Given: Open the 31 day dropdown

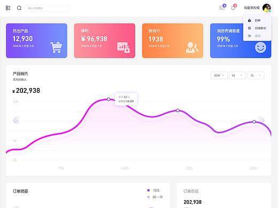Looking at the screenshot, I should [x=256, y=75].
